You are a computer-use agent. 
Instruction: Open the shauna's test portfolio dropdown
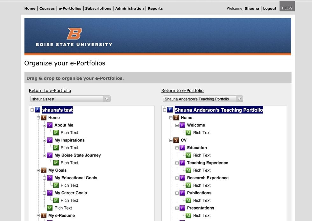click(x=70, y=99)
